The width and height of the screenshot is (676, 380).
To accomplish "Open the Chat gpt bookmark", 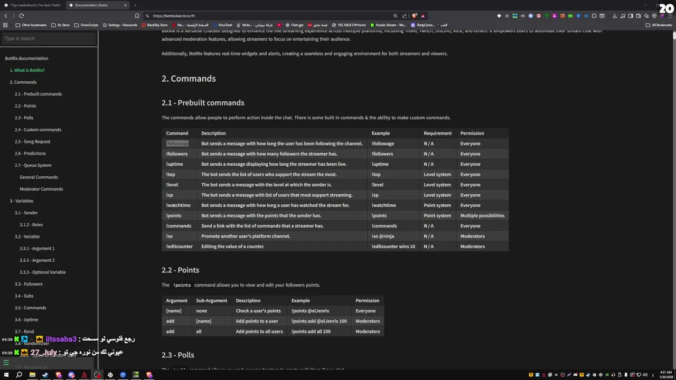I will pos(294,25).
